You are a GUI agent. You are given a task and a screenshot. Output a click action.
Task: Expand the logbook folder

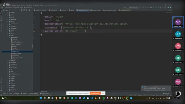click(8, 84)
